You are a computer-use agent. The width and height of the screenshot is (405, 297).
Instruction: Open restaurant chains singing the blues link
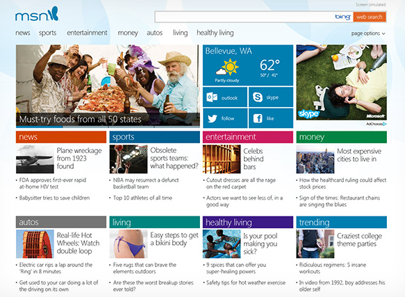[340, 201]
